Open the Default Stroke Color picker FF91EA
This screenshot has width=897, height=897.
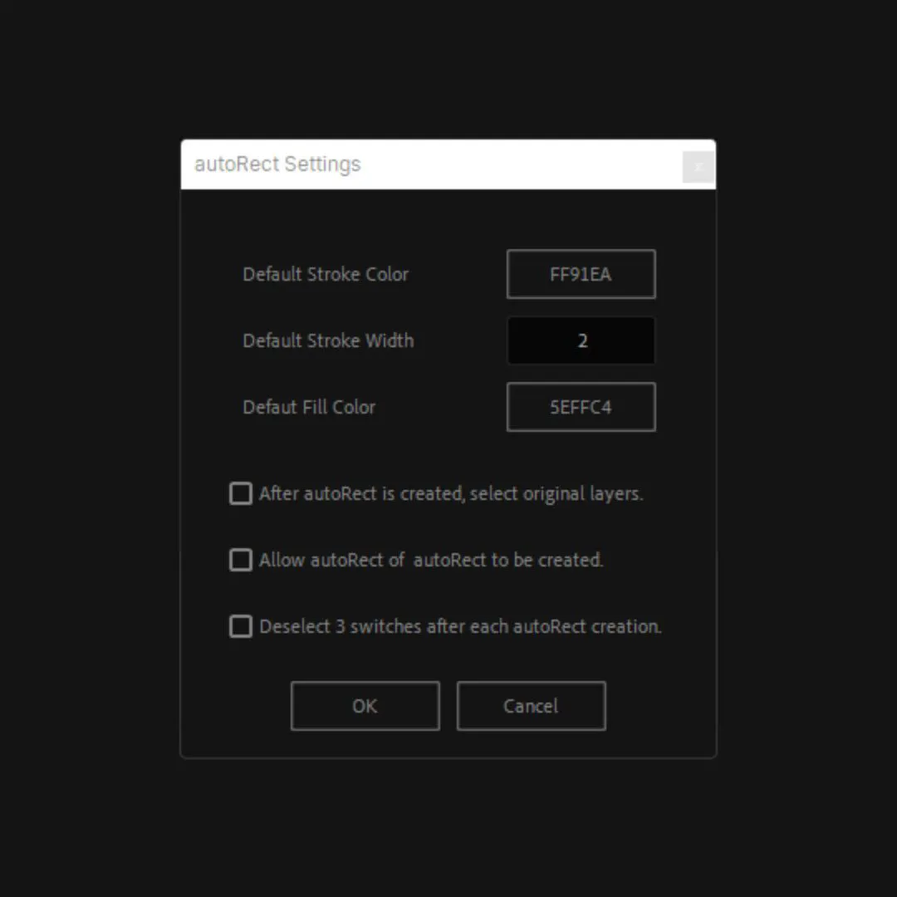click(x=581, y=274)
